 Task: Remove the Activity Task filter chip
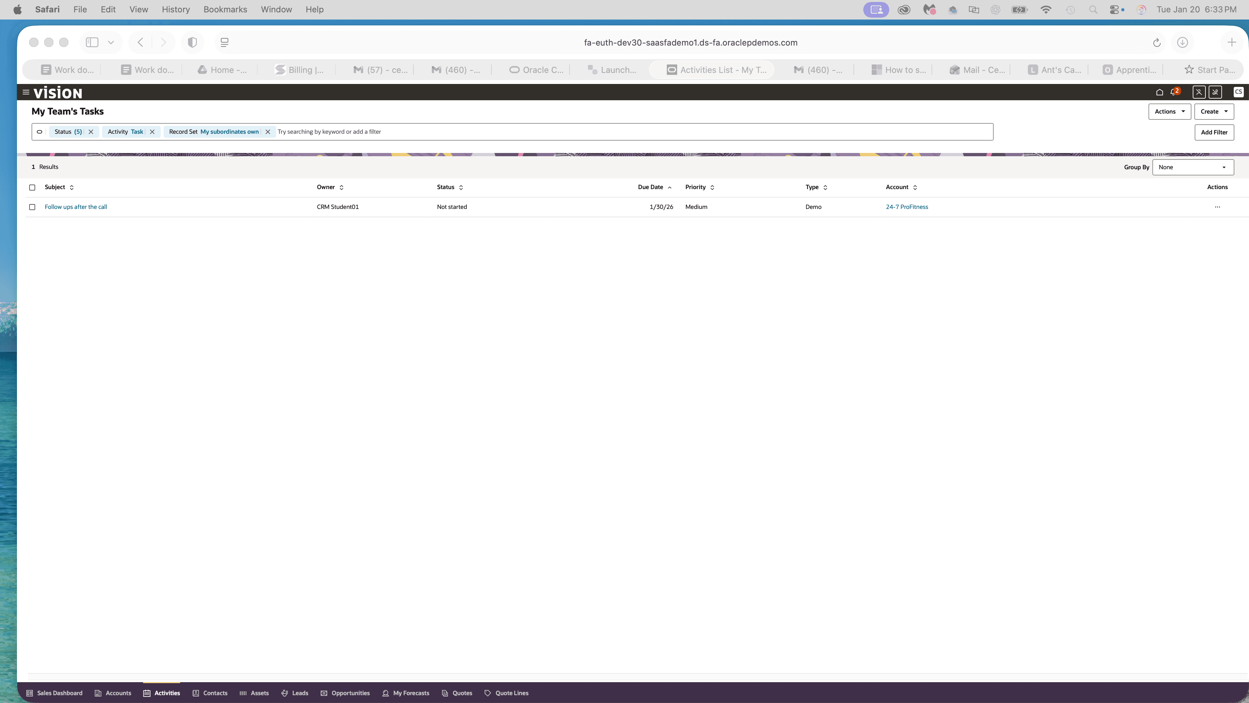pos(152,132)
